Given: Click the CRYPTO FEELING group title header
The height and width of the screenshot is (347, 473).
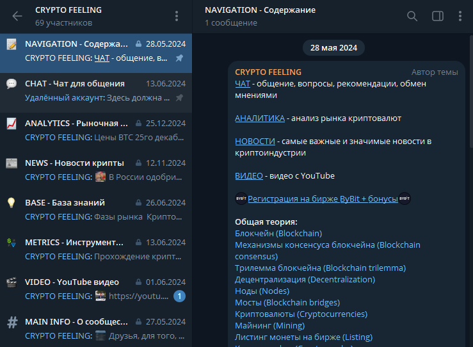Looking at the screenshot, I should (68, 10).
